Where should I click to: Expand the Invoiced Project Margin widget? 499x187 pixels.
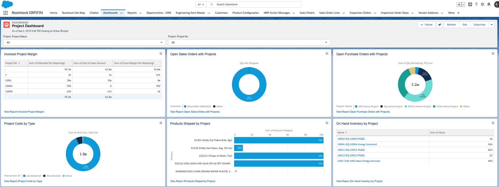tap(161, 54)
